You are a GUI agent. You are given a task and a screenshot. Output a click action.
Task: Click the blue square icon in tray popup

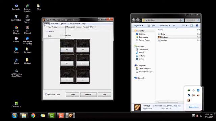coord(198,90)
